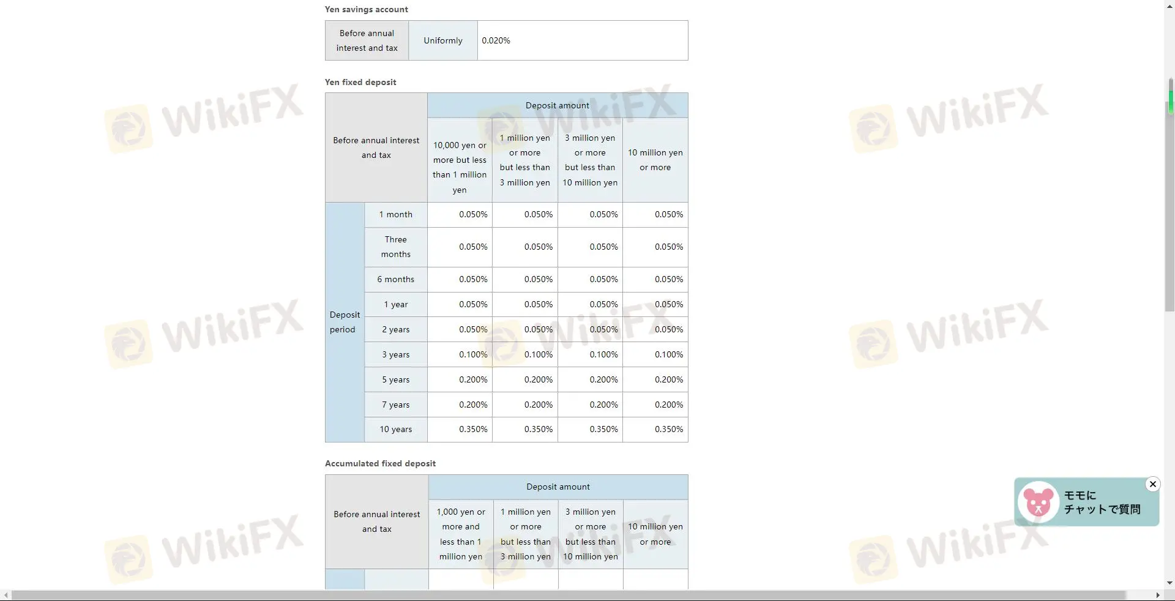Open the モモにチャットで質問 chat bubble
Screen dimensions: 1175x601
click(1102, 502)
